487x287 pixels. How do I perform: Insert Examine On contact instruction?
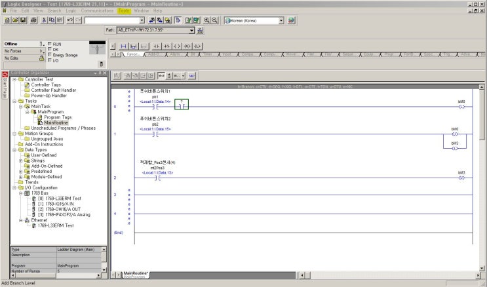(156, 47)
